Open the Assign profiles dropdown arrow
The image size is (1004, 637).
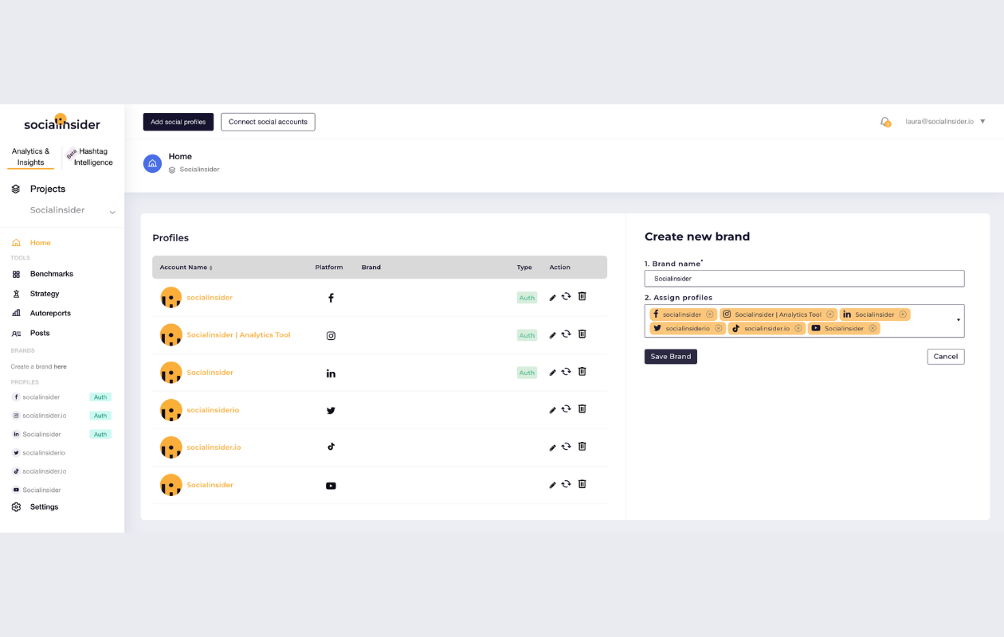pyautogui.click(x=958, y=321)
